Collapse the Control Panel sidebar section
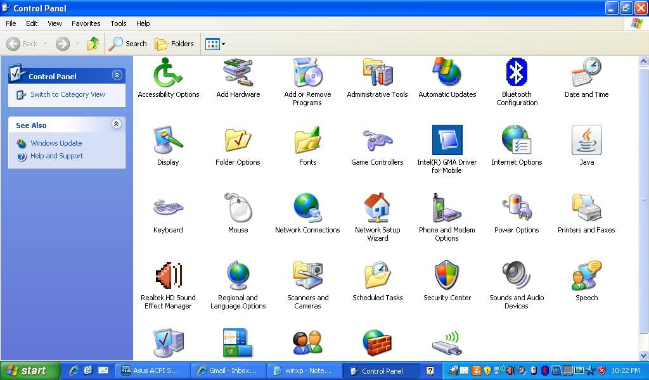This screenshot has height=380, width=649. 116,76
